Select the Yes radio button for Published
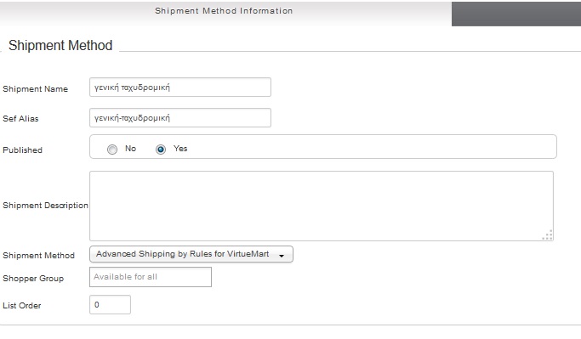 tap(161, 150)
